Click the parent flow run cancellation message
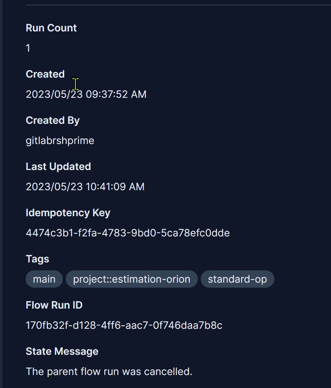The width and height of the screenshot is (331, 388). (x=109, y=371)
